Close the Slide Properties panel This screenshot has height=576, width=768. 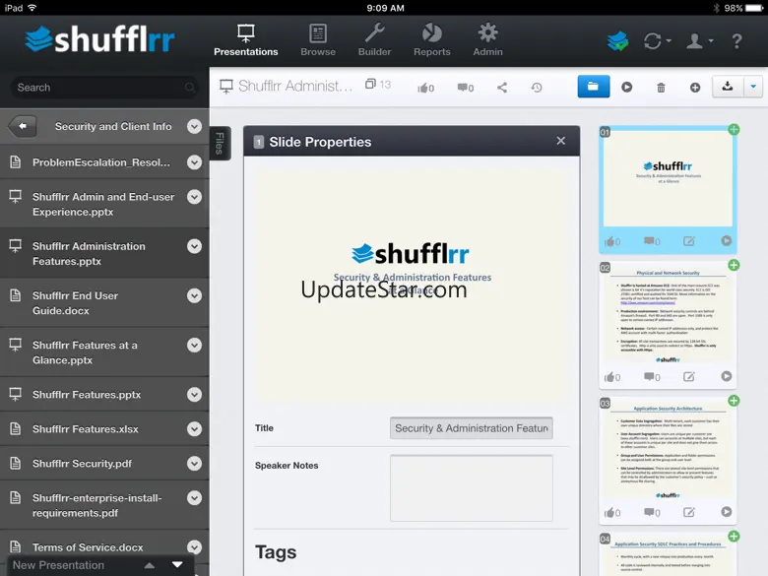(561, 141)
